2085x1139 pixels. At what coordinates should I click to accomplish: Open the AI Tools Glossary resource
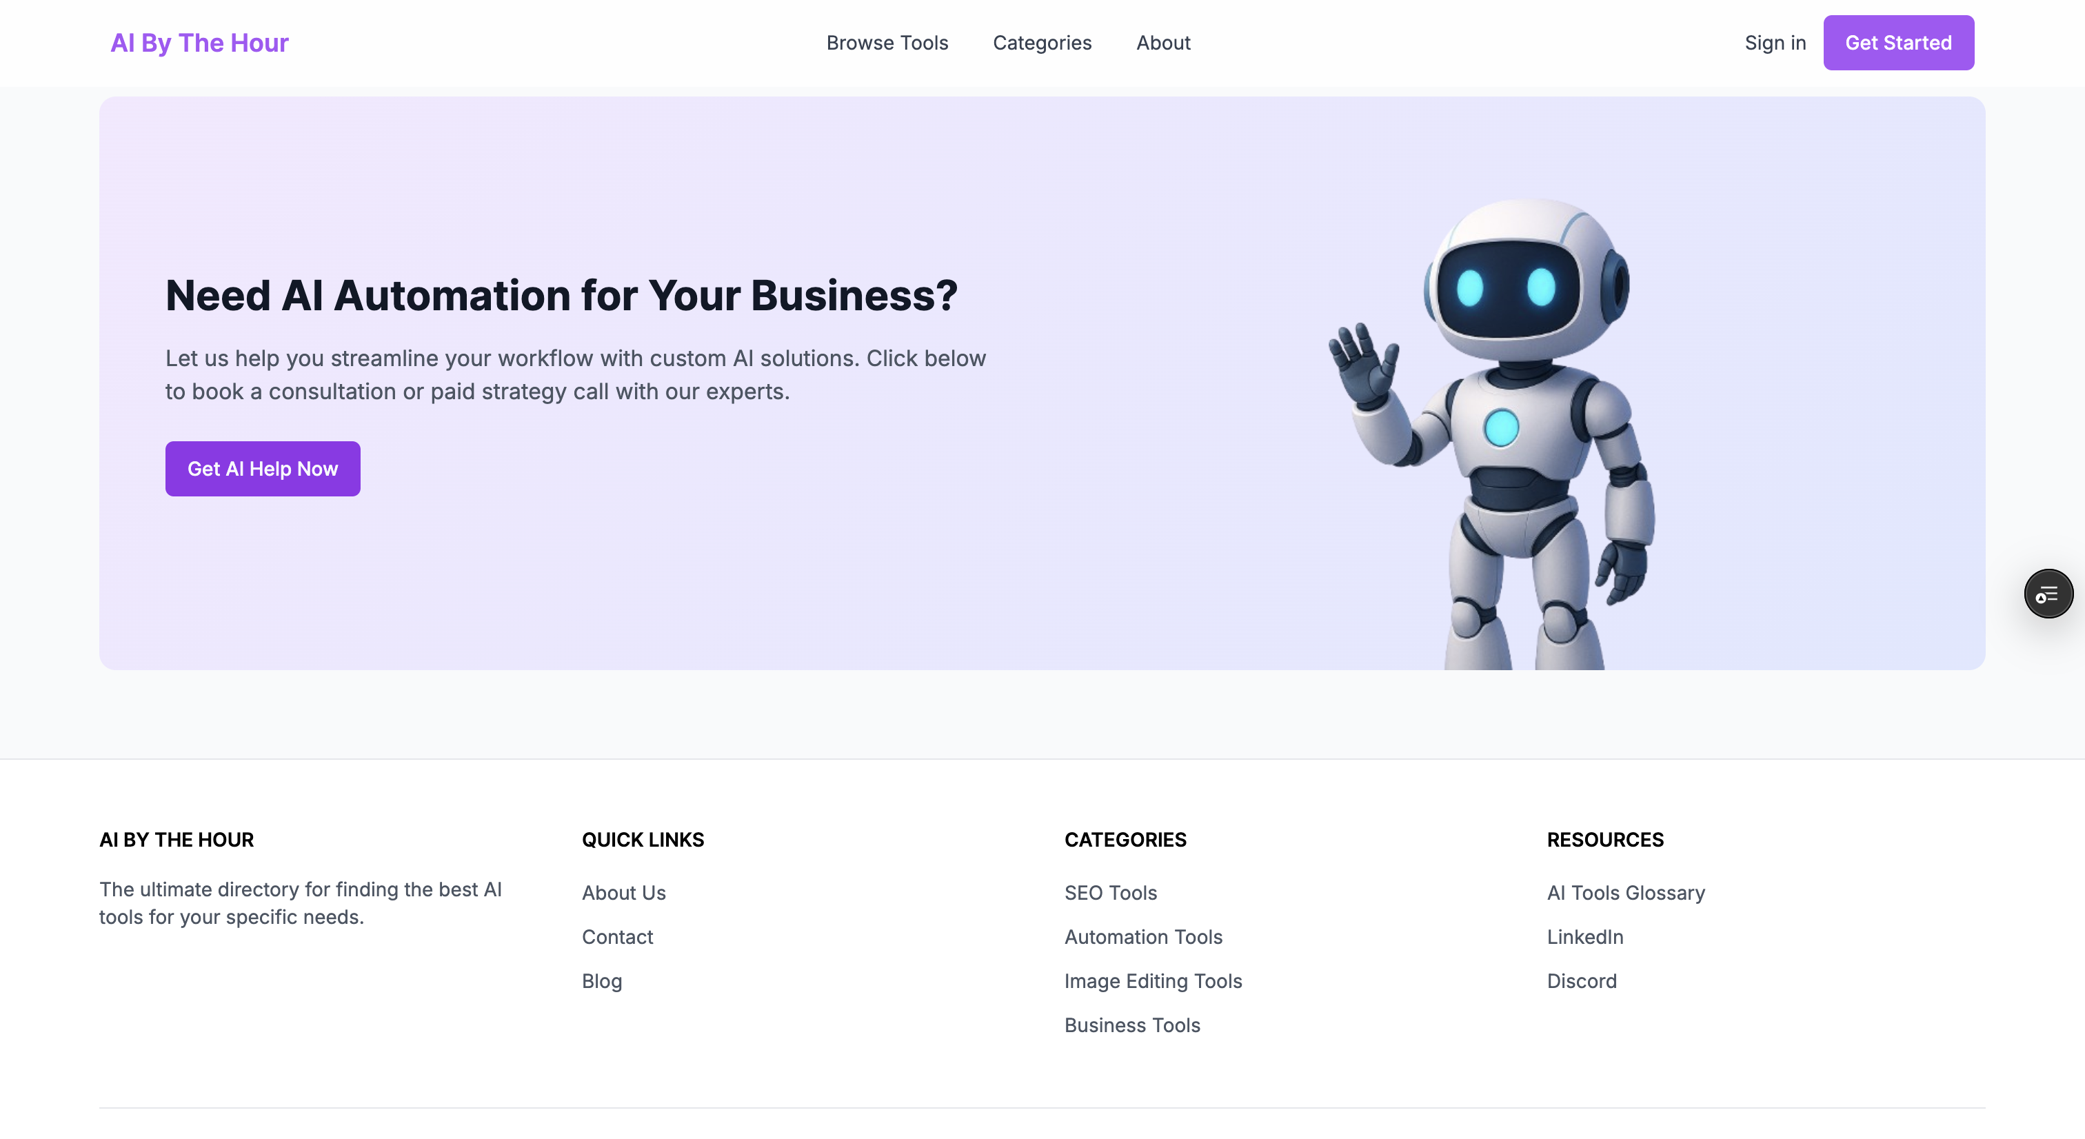[1625, 892]
